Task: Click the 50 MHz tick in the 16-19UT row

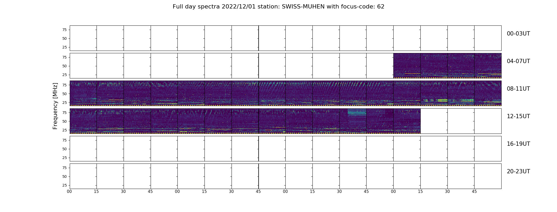Action: click(x=64, y=149)
